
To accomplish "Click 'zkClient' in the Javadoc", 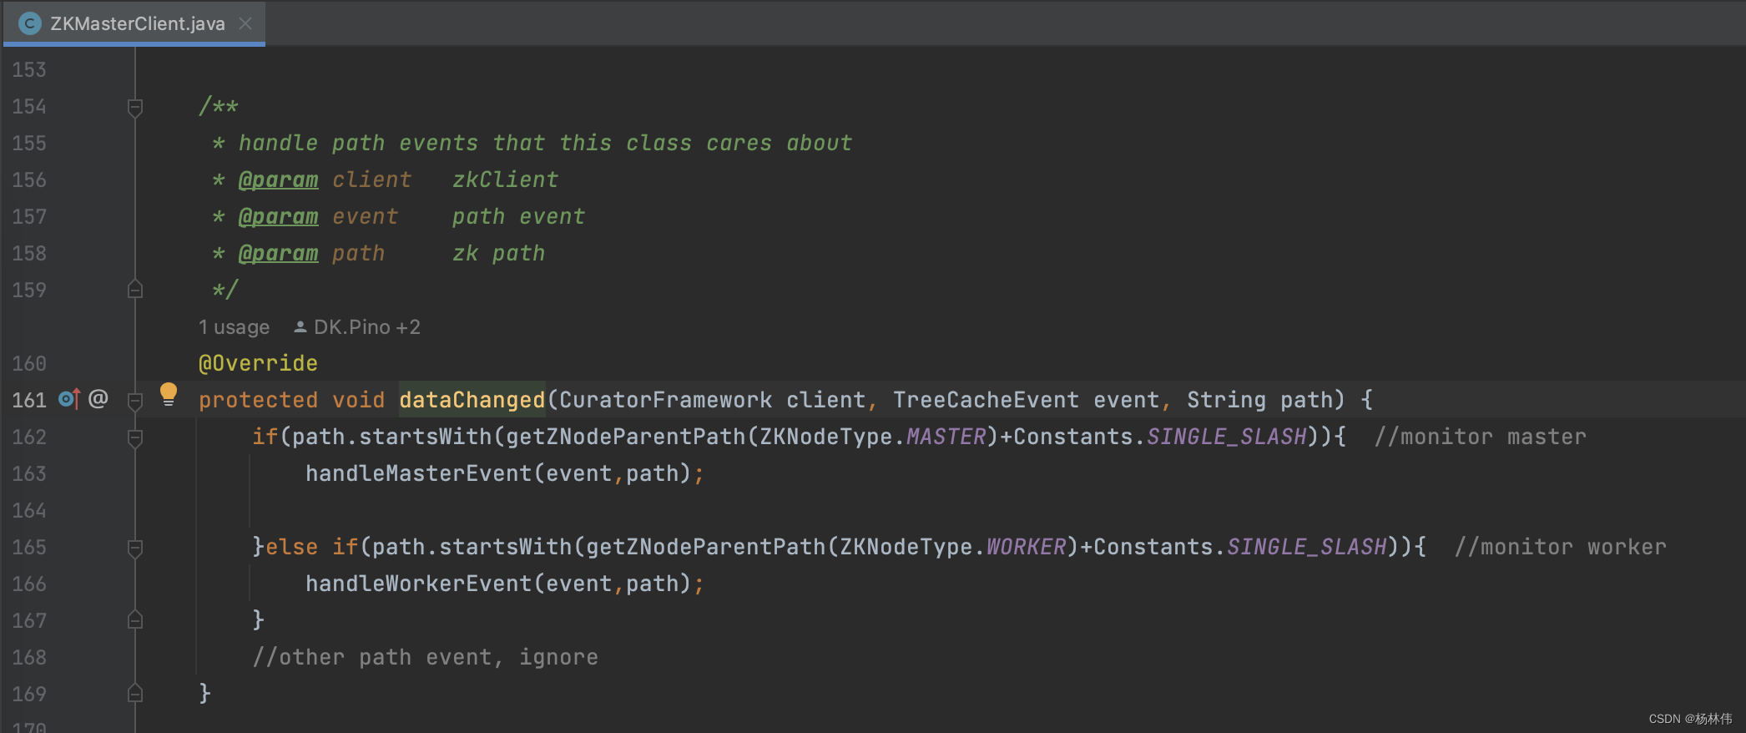I will [x=505, y=179].
